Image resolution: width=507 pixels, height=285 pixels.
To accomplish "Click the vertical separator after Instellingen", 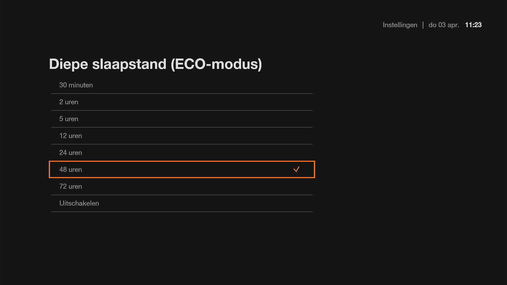I will [x=423, y=25].
